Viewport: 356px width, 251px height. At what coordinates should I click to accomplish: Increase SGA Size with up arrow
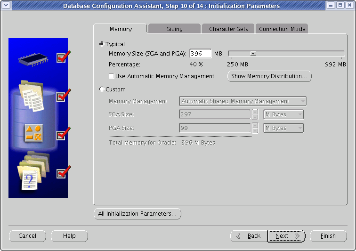(x=255, y=112)
